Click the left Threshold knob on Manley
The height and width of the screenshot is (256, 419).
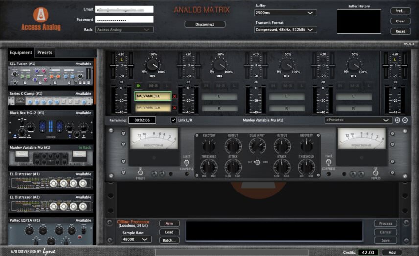pyautogui.click(x=209, y=167)
